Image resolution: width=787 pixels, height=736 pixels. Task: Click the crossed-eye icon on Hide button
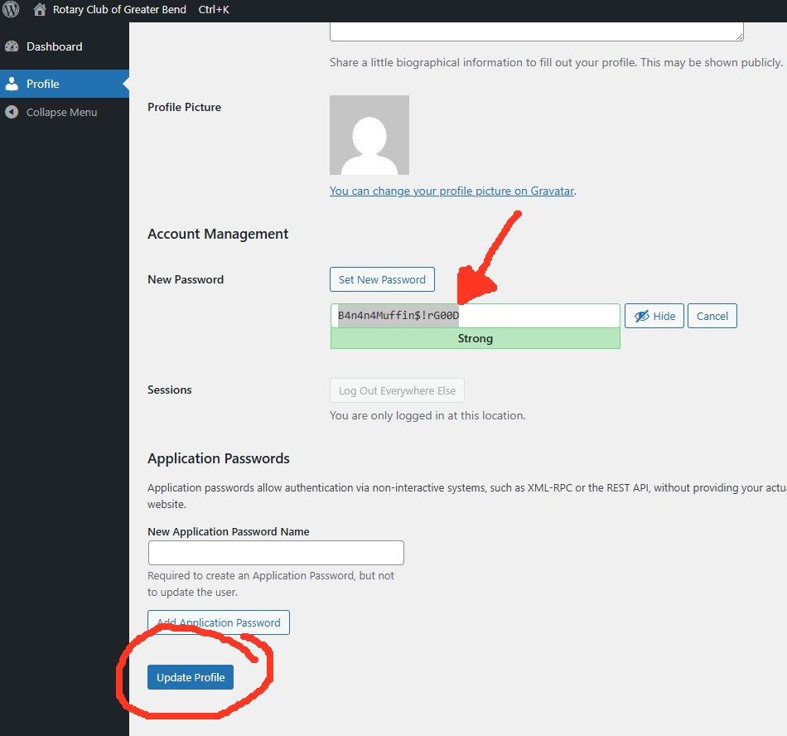[641, 317]
